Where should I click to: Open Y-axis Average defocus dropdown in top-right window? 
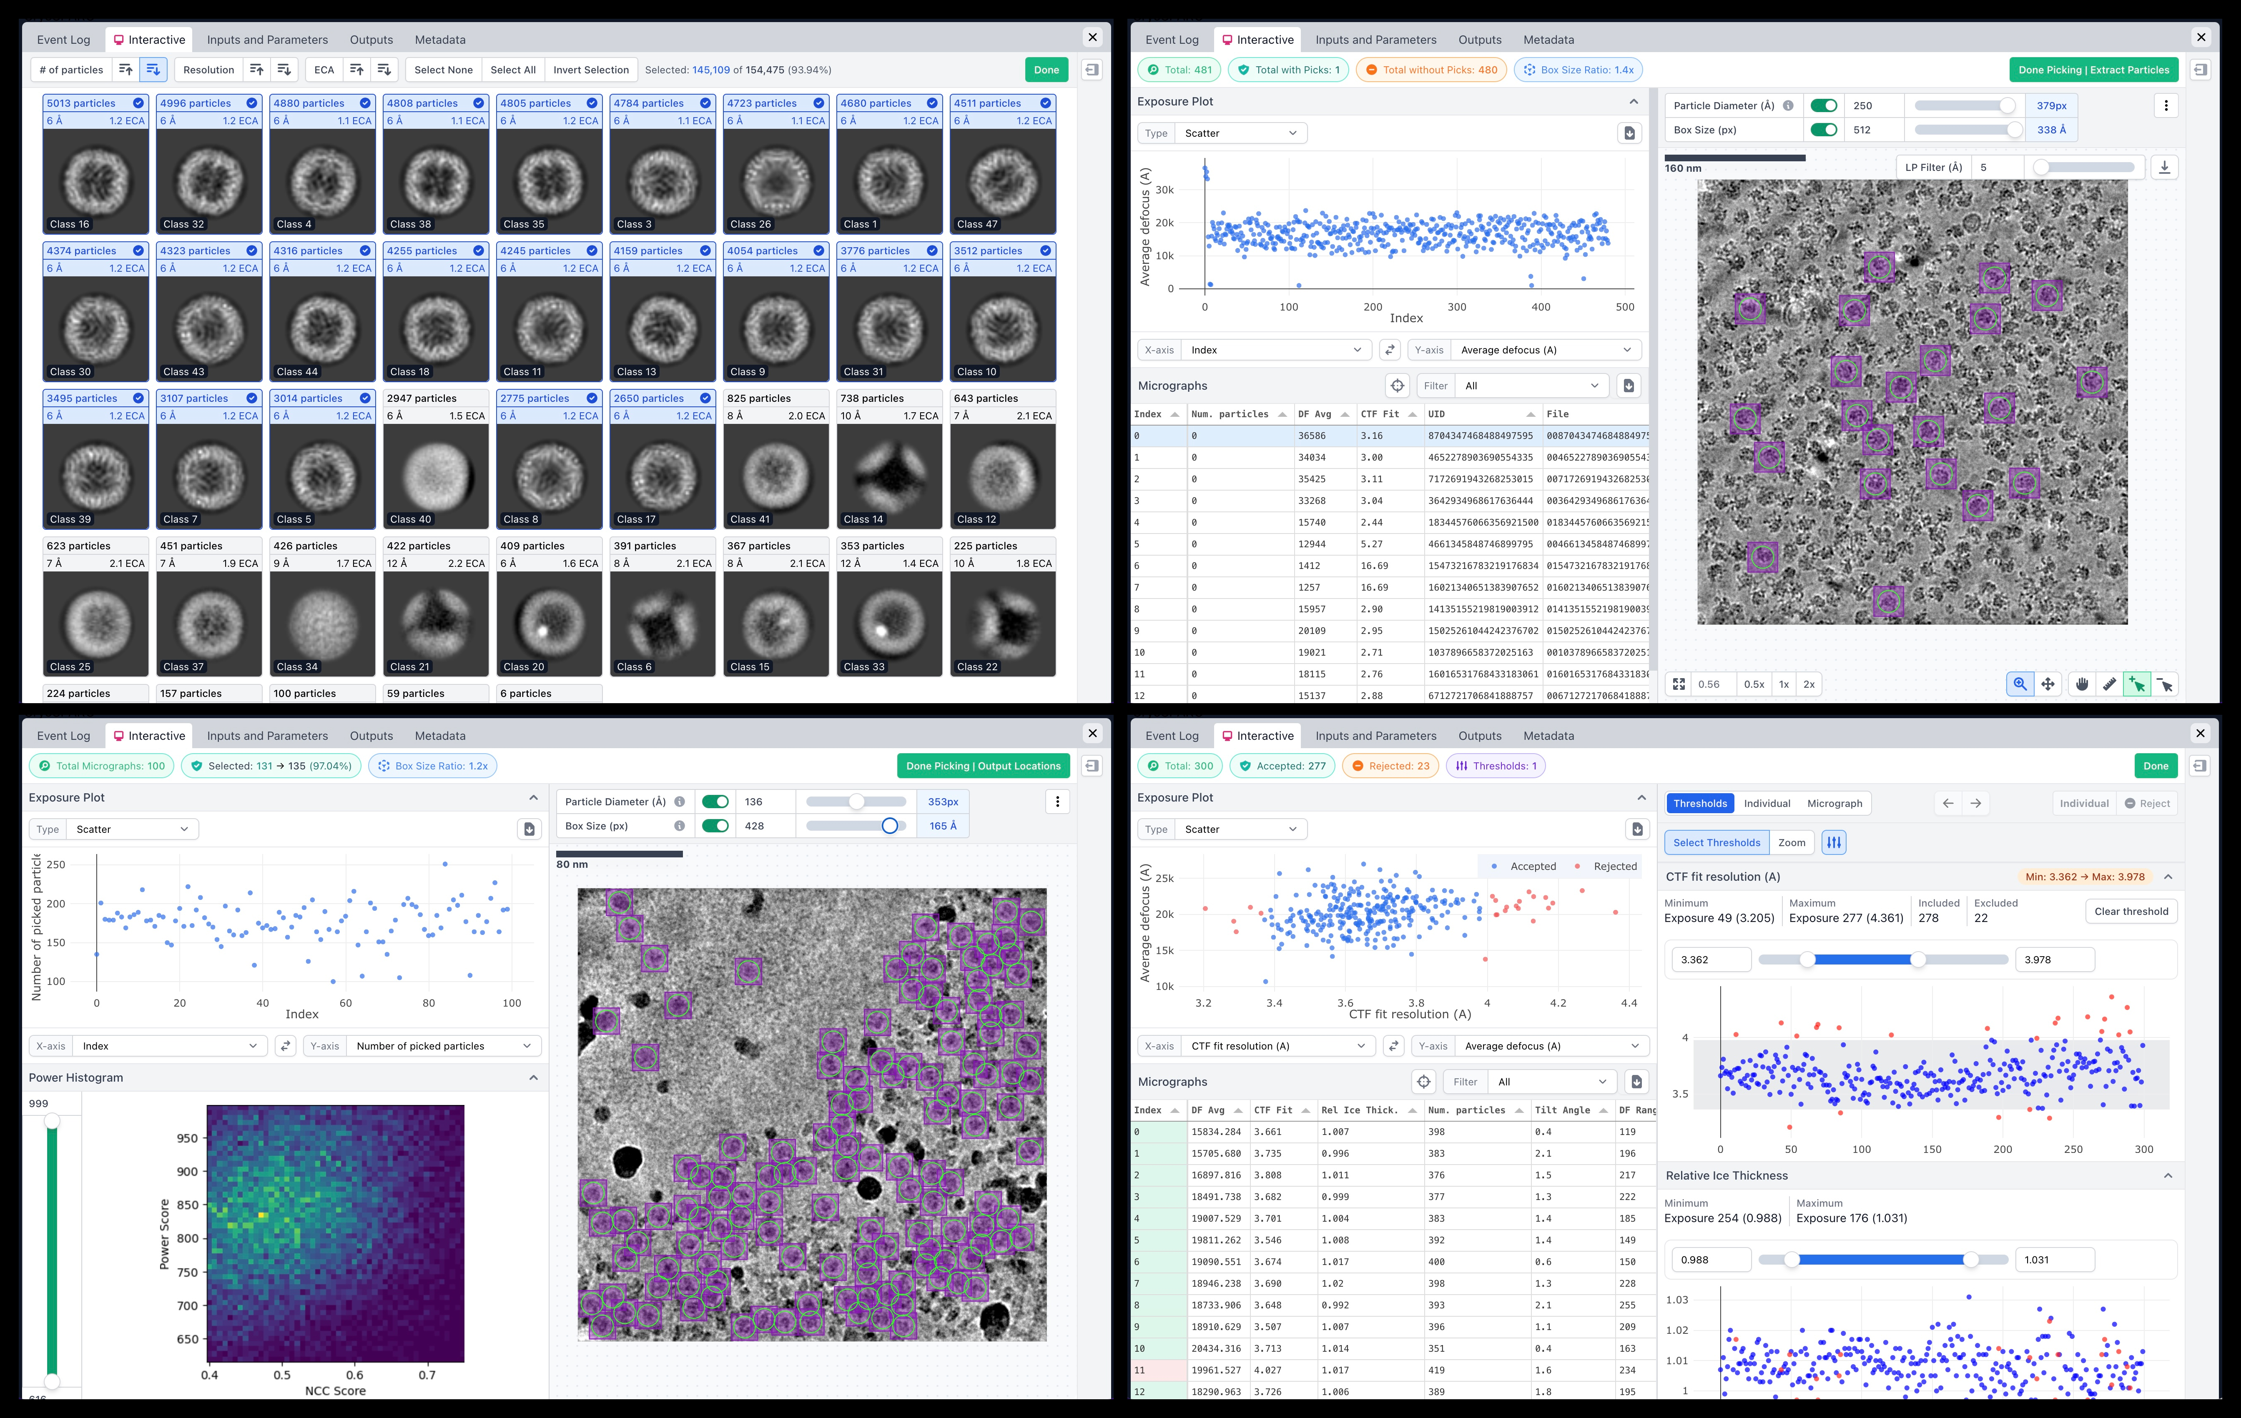(x=1546, y=350)
